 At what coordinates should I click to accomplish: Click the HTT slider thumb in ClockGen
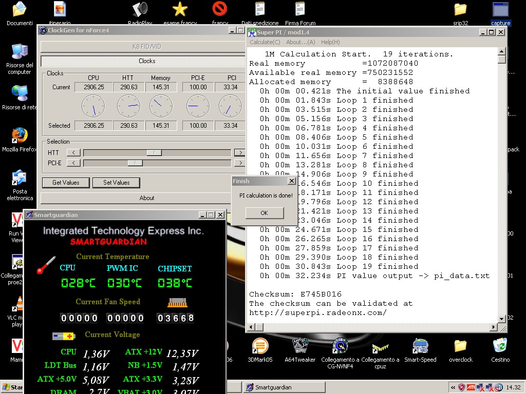coord(154,153)
